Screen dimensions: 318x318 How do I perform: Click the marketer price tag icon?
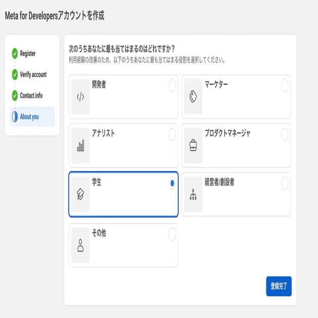pos(193,97)
